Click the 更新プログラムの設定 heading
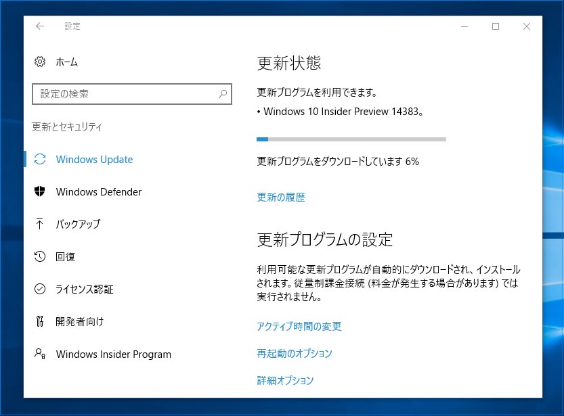 coord(325,239)
